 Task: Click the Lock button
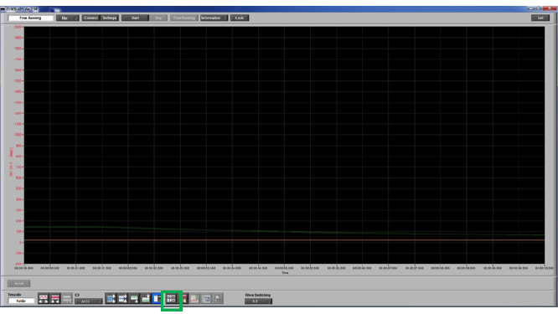[240, 18]
